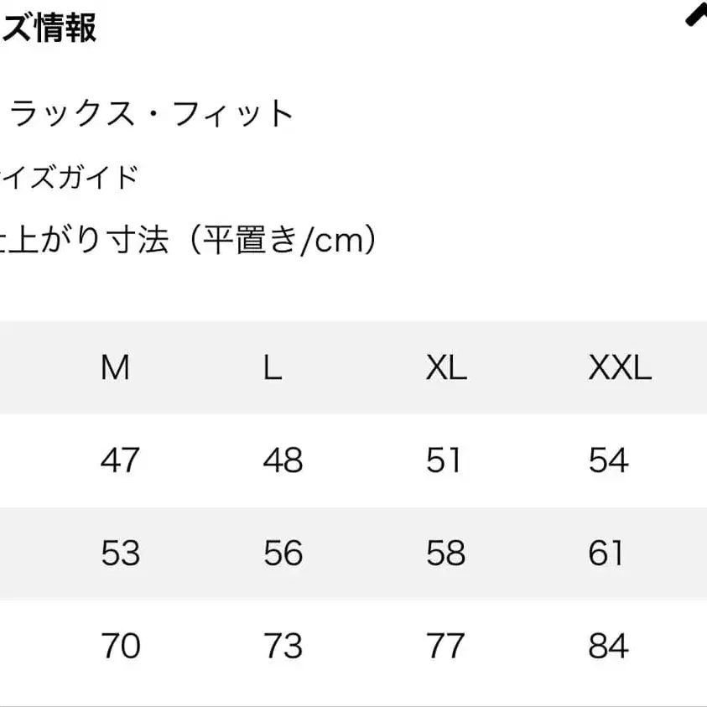
Task: Click the value 84 in XXL column
Action: 608,647
